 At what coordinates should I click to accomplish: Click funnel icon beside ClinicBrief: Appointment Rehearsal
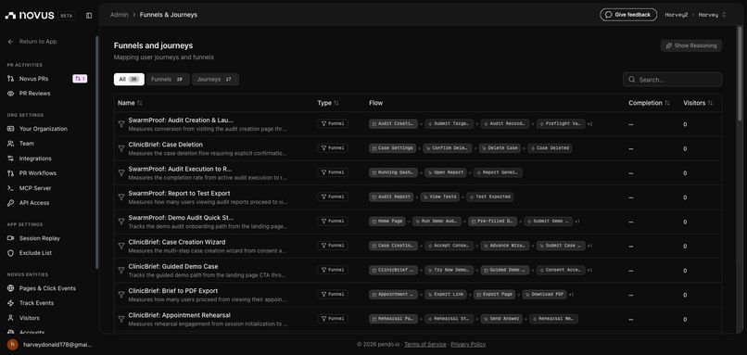point(121,319)
